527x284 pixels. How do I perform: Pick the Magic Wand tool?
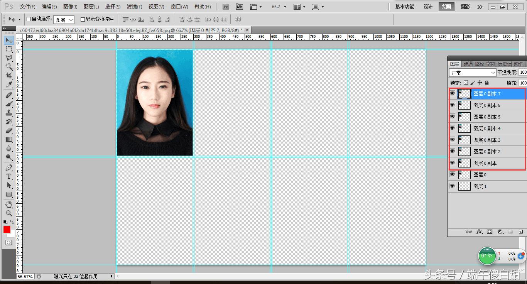click(9, 67)
